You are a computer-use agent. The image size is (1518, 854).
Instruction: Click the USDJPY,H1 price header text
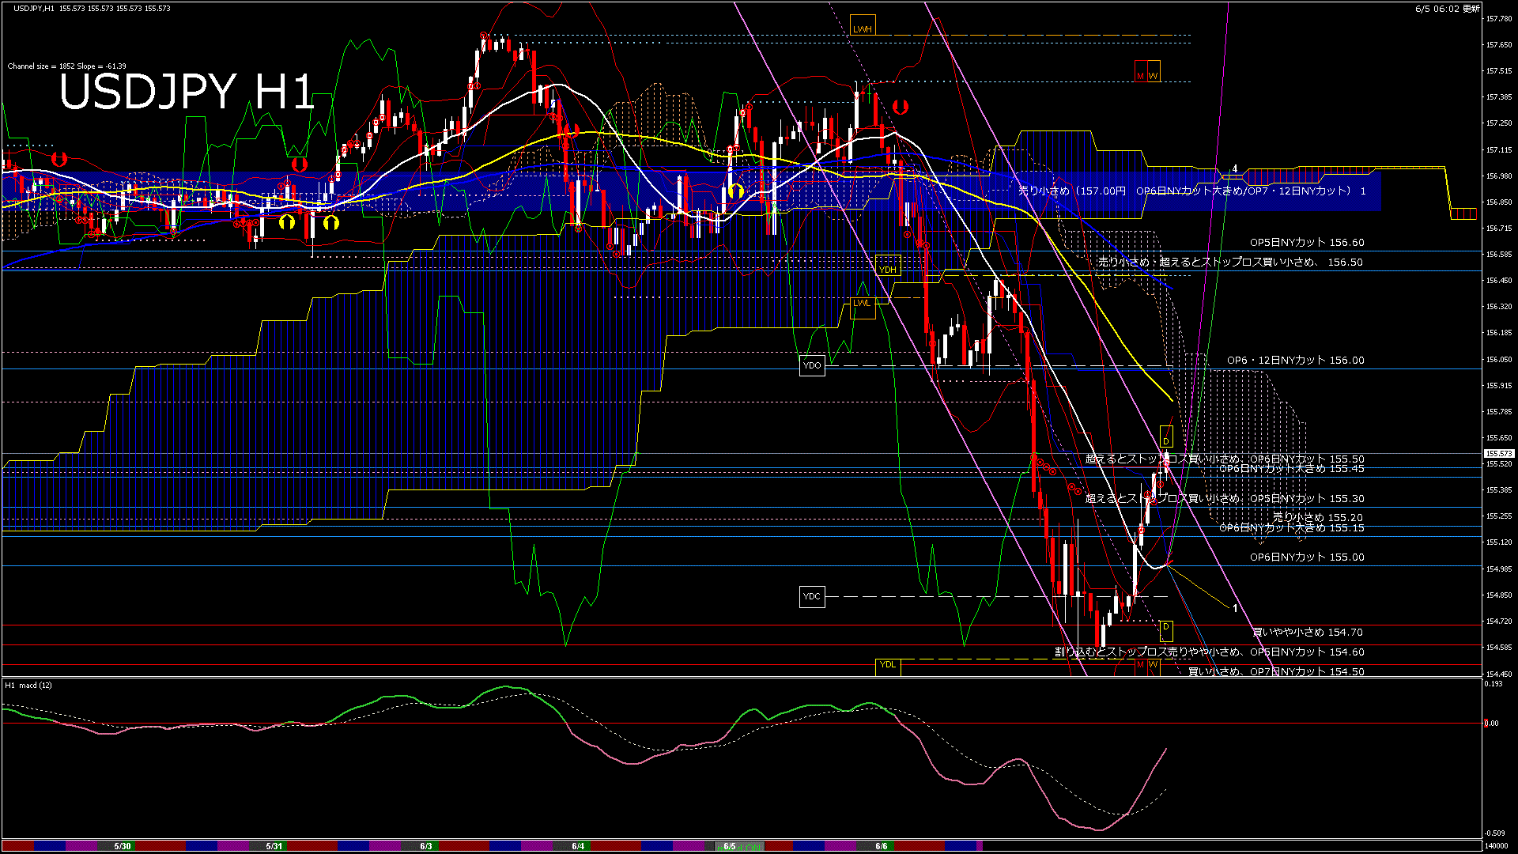pyautogui.click(x=93, y=8)
